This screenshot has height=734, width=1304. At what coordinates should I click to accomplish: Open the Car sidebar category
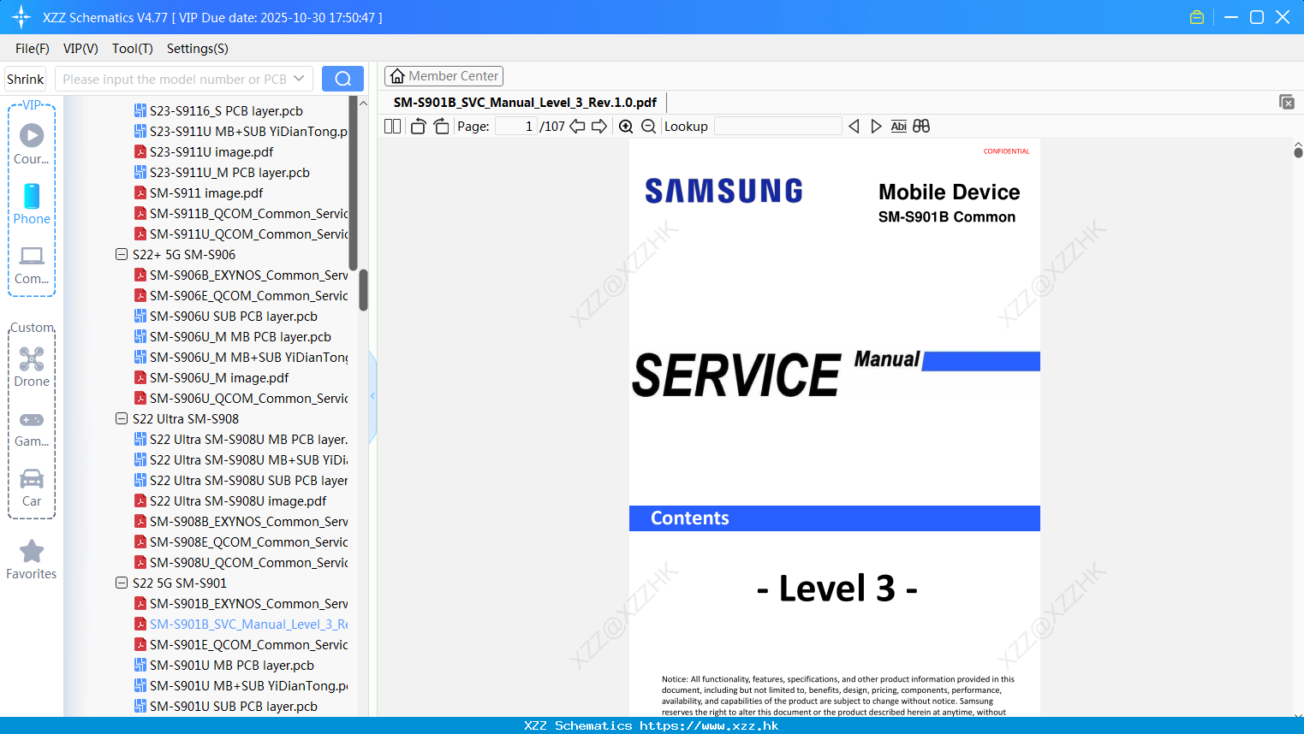point(32,488)
